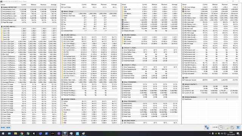Open the purple circle app on taskbar
The width and height of the screenshot is (242, 136).
tap(59, 133)
